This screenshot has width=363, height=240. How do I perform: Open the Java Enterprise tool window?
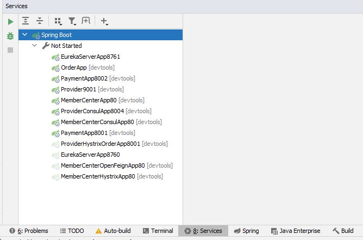296,231
